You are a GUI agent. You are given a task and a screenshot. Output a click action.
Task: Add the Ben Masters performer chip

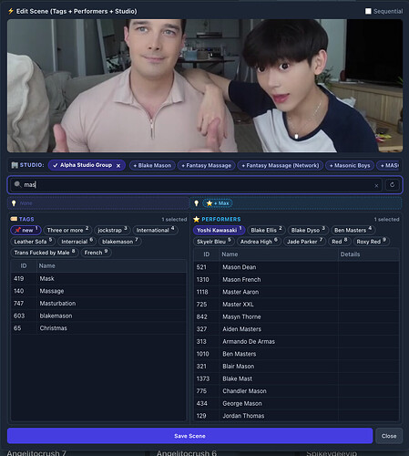(353, 230)
